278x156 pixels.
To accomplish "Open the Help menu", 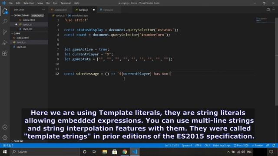I will (76, 3).
